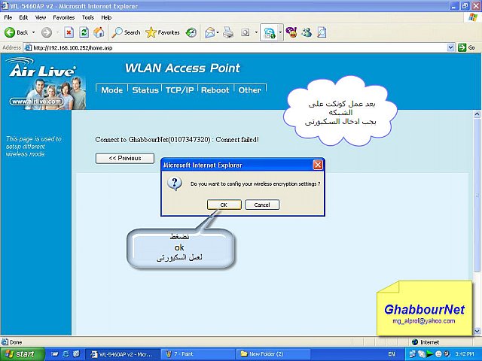Viewport: 482px width, 361px height.
Task: Click the Edit page icon beside Print
Action: 246,32
